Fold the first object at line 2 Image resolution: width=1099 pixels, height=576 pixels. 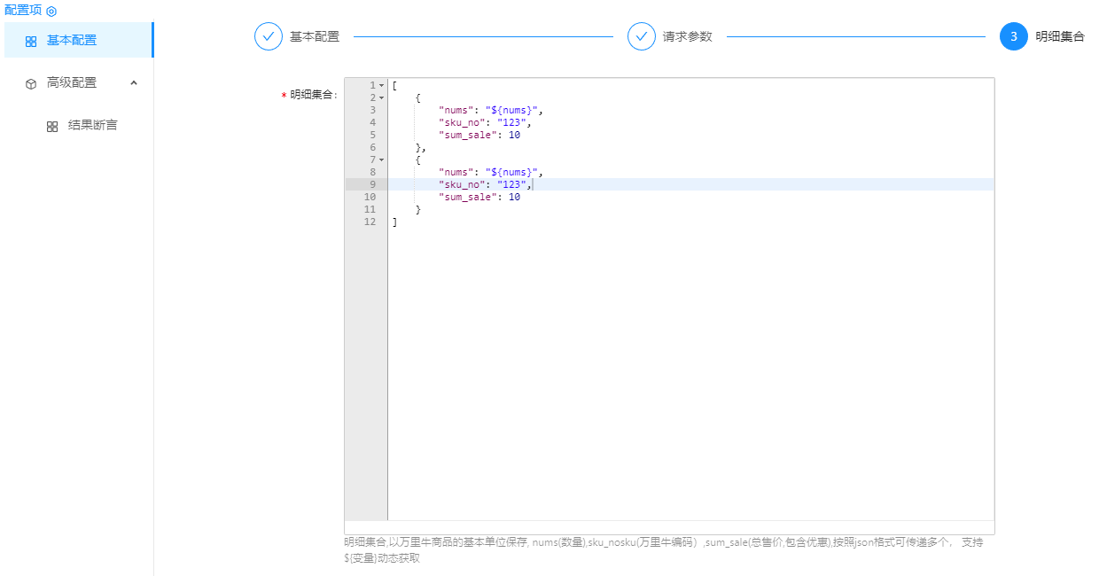(382, 97)
